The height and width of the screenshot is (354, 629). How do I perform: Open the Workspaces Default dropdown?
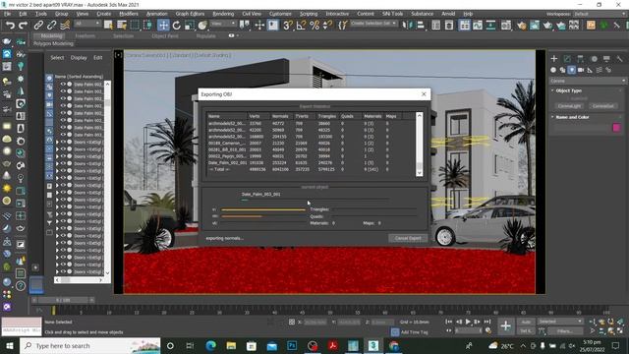[x=600, y=14]
